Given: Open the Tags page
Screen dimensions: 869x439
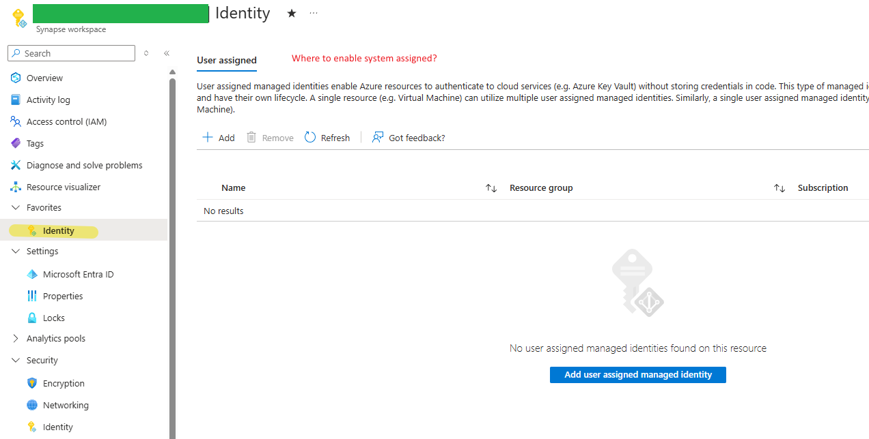Looking at the screenshot, I should tap(35, 143).
